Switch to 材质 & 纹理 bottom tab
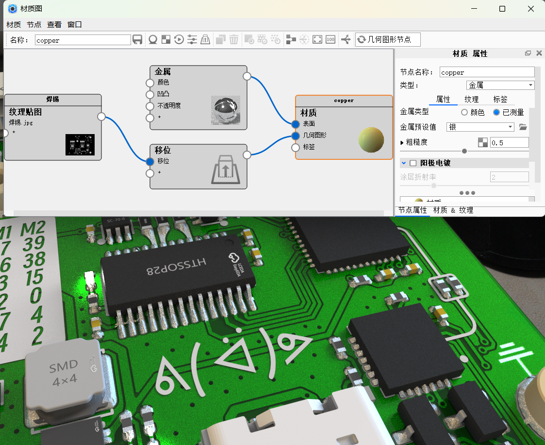545x445 pixels. pyautogui.click(x=453, y=210)
